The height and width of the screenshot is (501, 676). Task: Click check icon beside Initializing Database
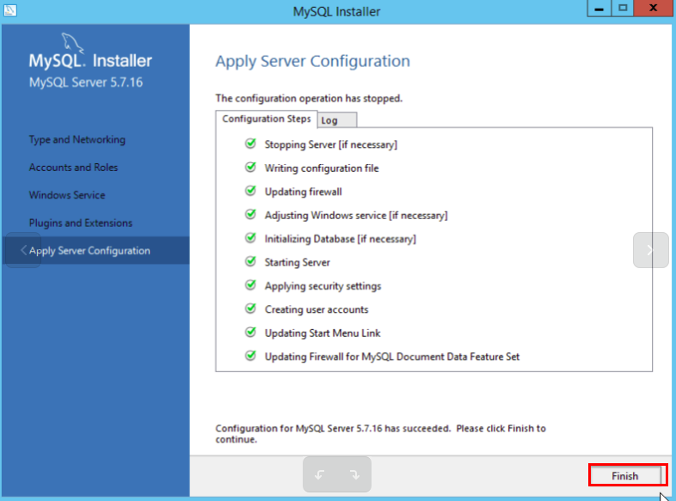tap(250, 238)
